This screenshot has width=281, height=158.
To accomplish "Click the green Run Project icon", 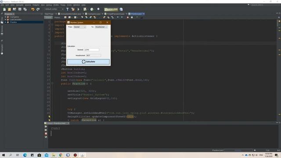I will 78,9.
